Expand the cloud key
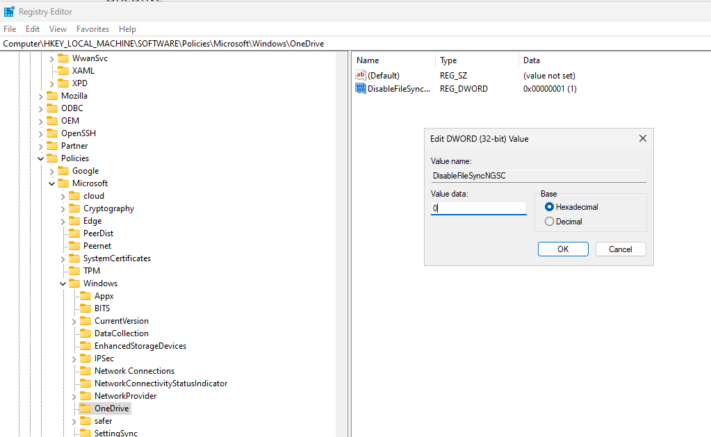The height and width of the screenshot is (437, 711). pyautogui.click(x=63, y=197)
